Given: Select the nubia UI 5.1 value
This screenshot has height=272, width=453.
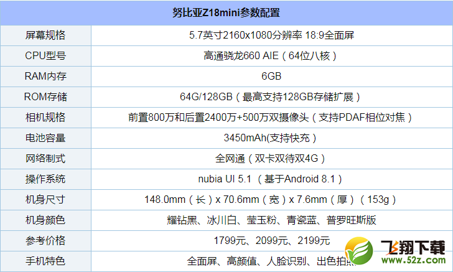Looking at the screenshot, I should pos(271,179).
